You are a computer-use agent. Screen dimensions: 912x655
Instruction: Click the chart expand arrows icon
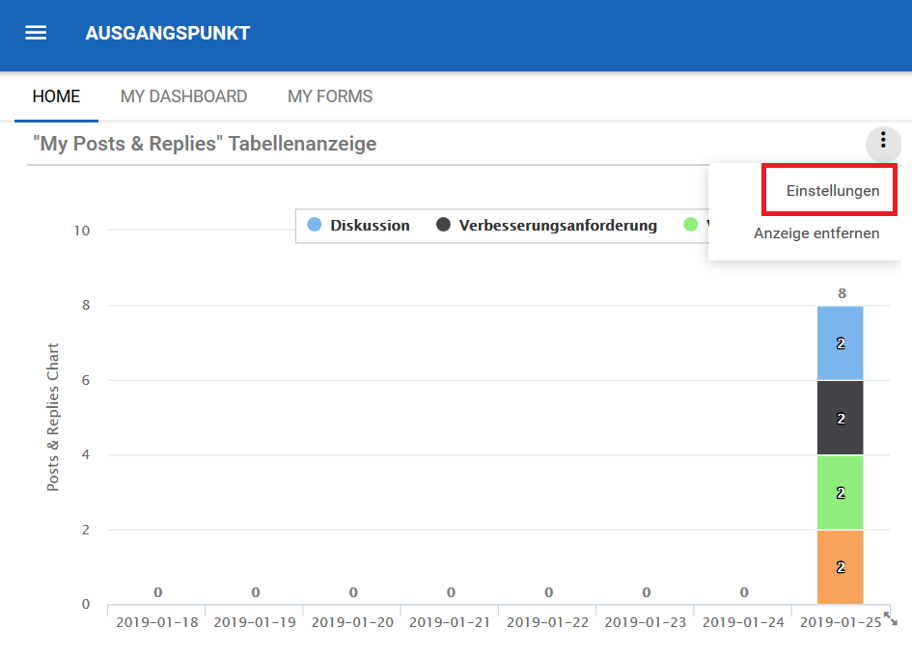[x=891, y=618]
